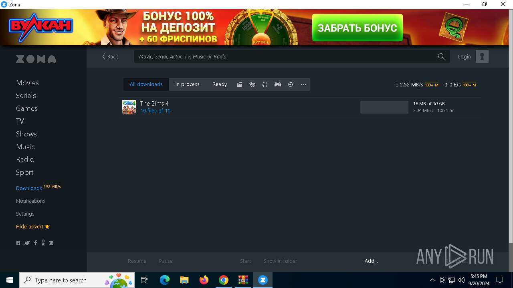Click the Add... button
The image size is (513, 288).
pos(371,261)
